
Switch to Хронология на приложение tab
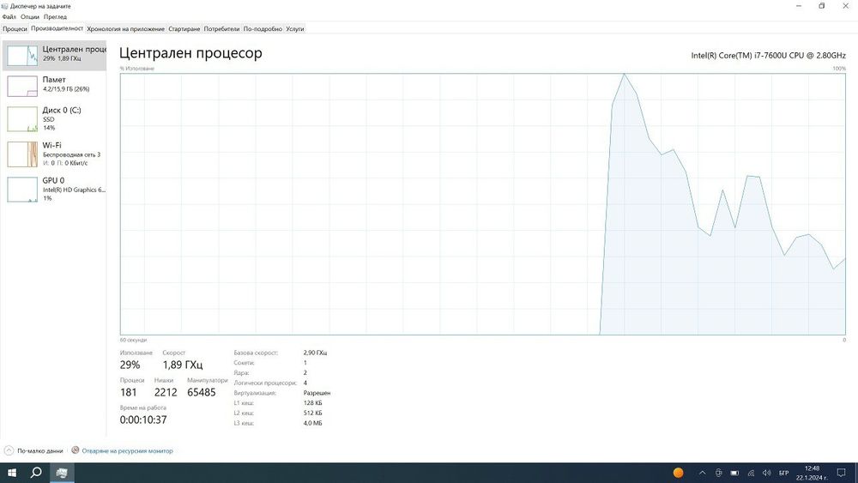(125, 29)
